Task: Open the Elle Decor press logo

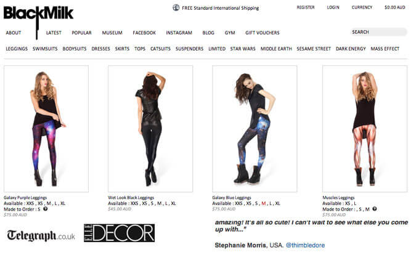Action: (x=120, y=233)
